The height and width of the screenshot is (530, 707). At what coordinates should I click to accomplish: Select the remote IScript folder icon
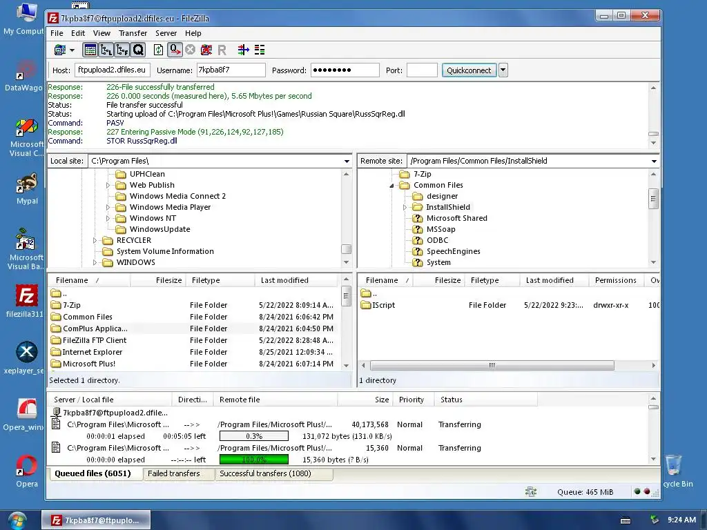click(366, 305)
